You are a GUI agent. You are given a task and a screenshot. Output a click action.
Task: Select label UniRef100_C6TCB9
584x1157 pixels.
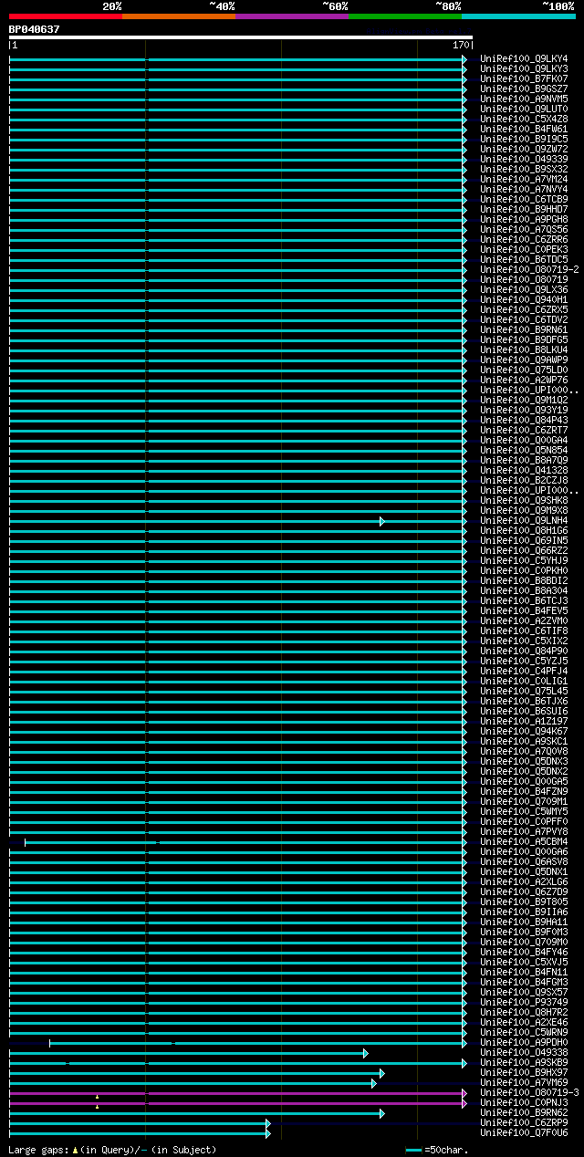coord(524,200)
